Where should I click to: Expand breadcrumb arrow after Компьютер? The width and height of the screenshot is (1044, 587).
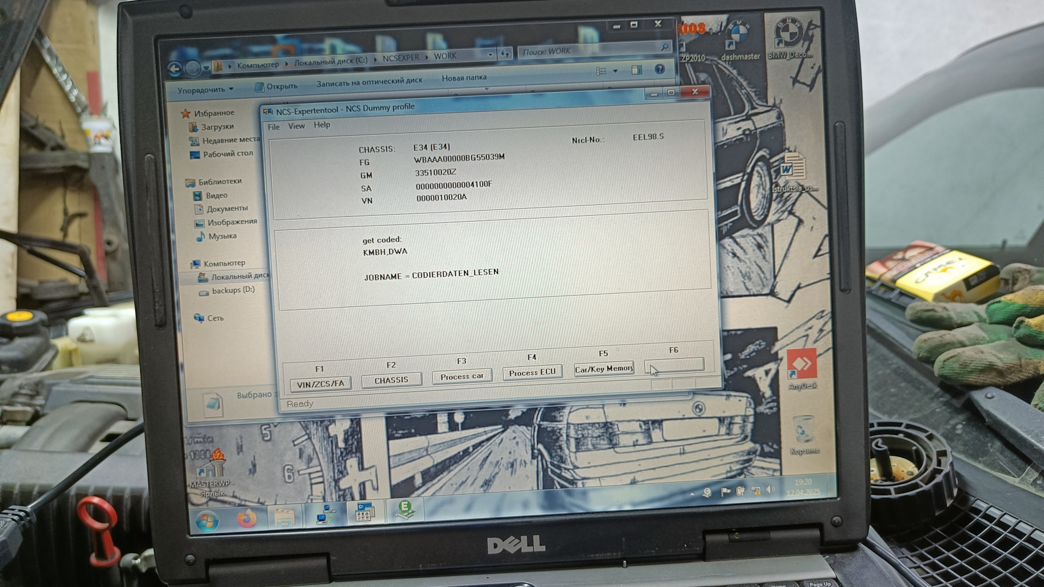pyautogui.click(x=286, y=64)
